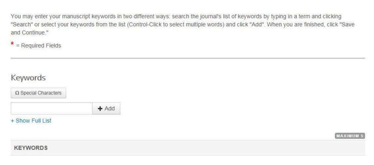Expand the Show Full List link
Image resolution: width=374 pixels, height=165 pixels.
(x=32, y=121)
